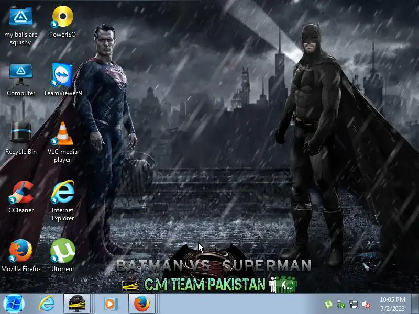Image resolution: width=419 pixels, height=314 pixels.
Task: Open the C.M Team taskbar app
Action: [x=77, y=304]
